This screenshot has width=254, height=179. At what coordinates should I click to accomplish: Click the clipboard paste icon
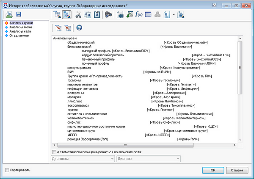pos(97,14)
